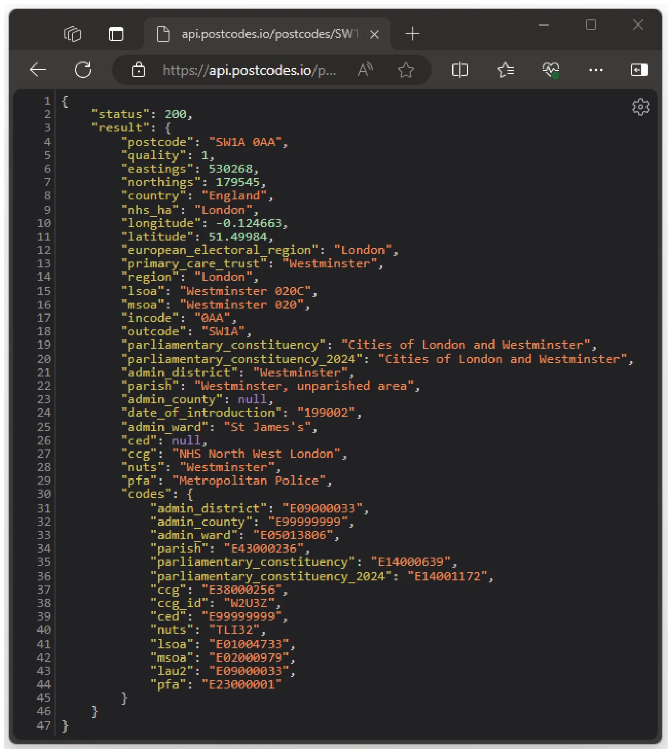Click the "TLI32" nuts code value

234,630
